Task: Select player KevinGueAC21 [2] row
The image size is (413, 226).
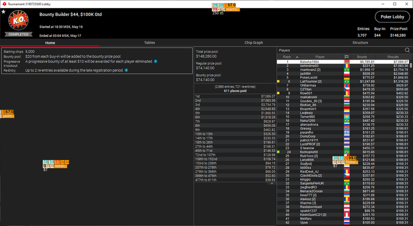Action: (x=343, y=215)
